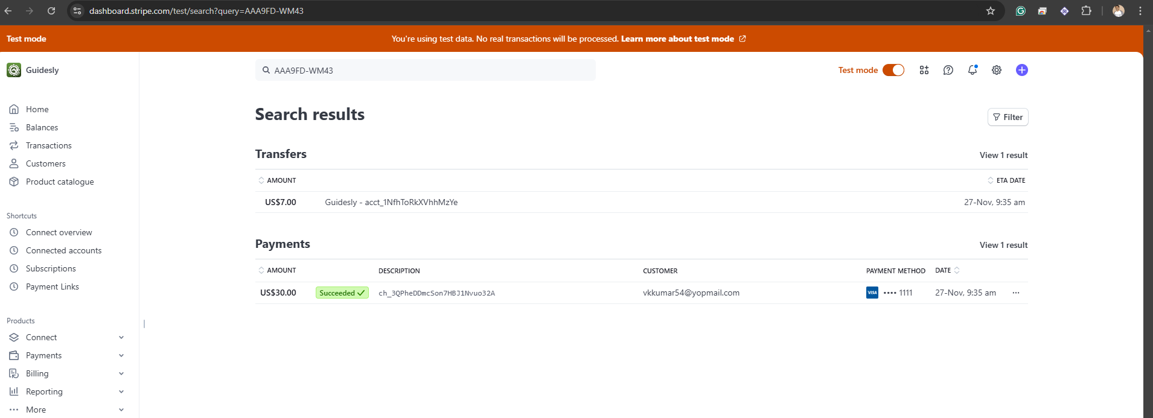1153x418 pixels.
Task: Open Balances from the sidebar
Action: pos(42,127)
